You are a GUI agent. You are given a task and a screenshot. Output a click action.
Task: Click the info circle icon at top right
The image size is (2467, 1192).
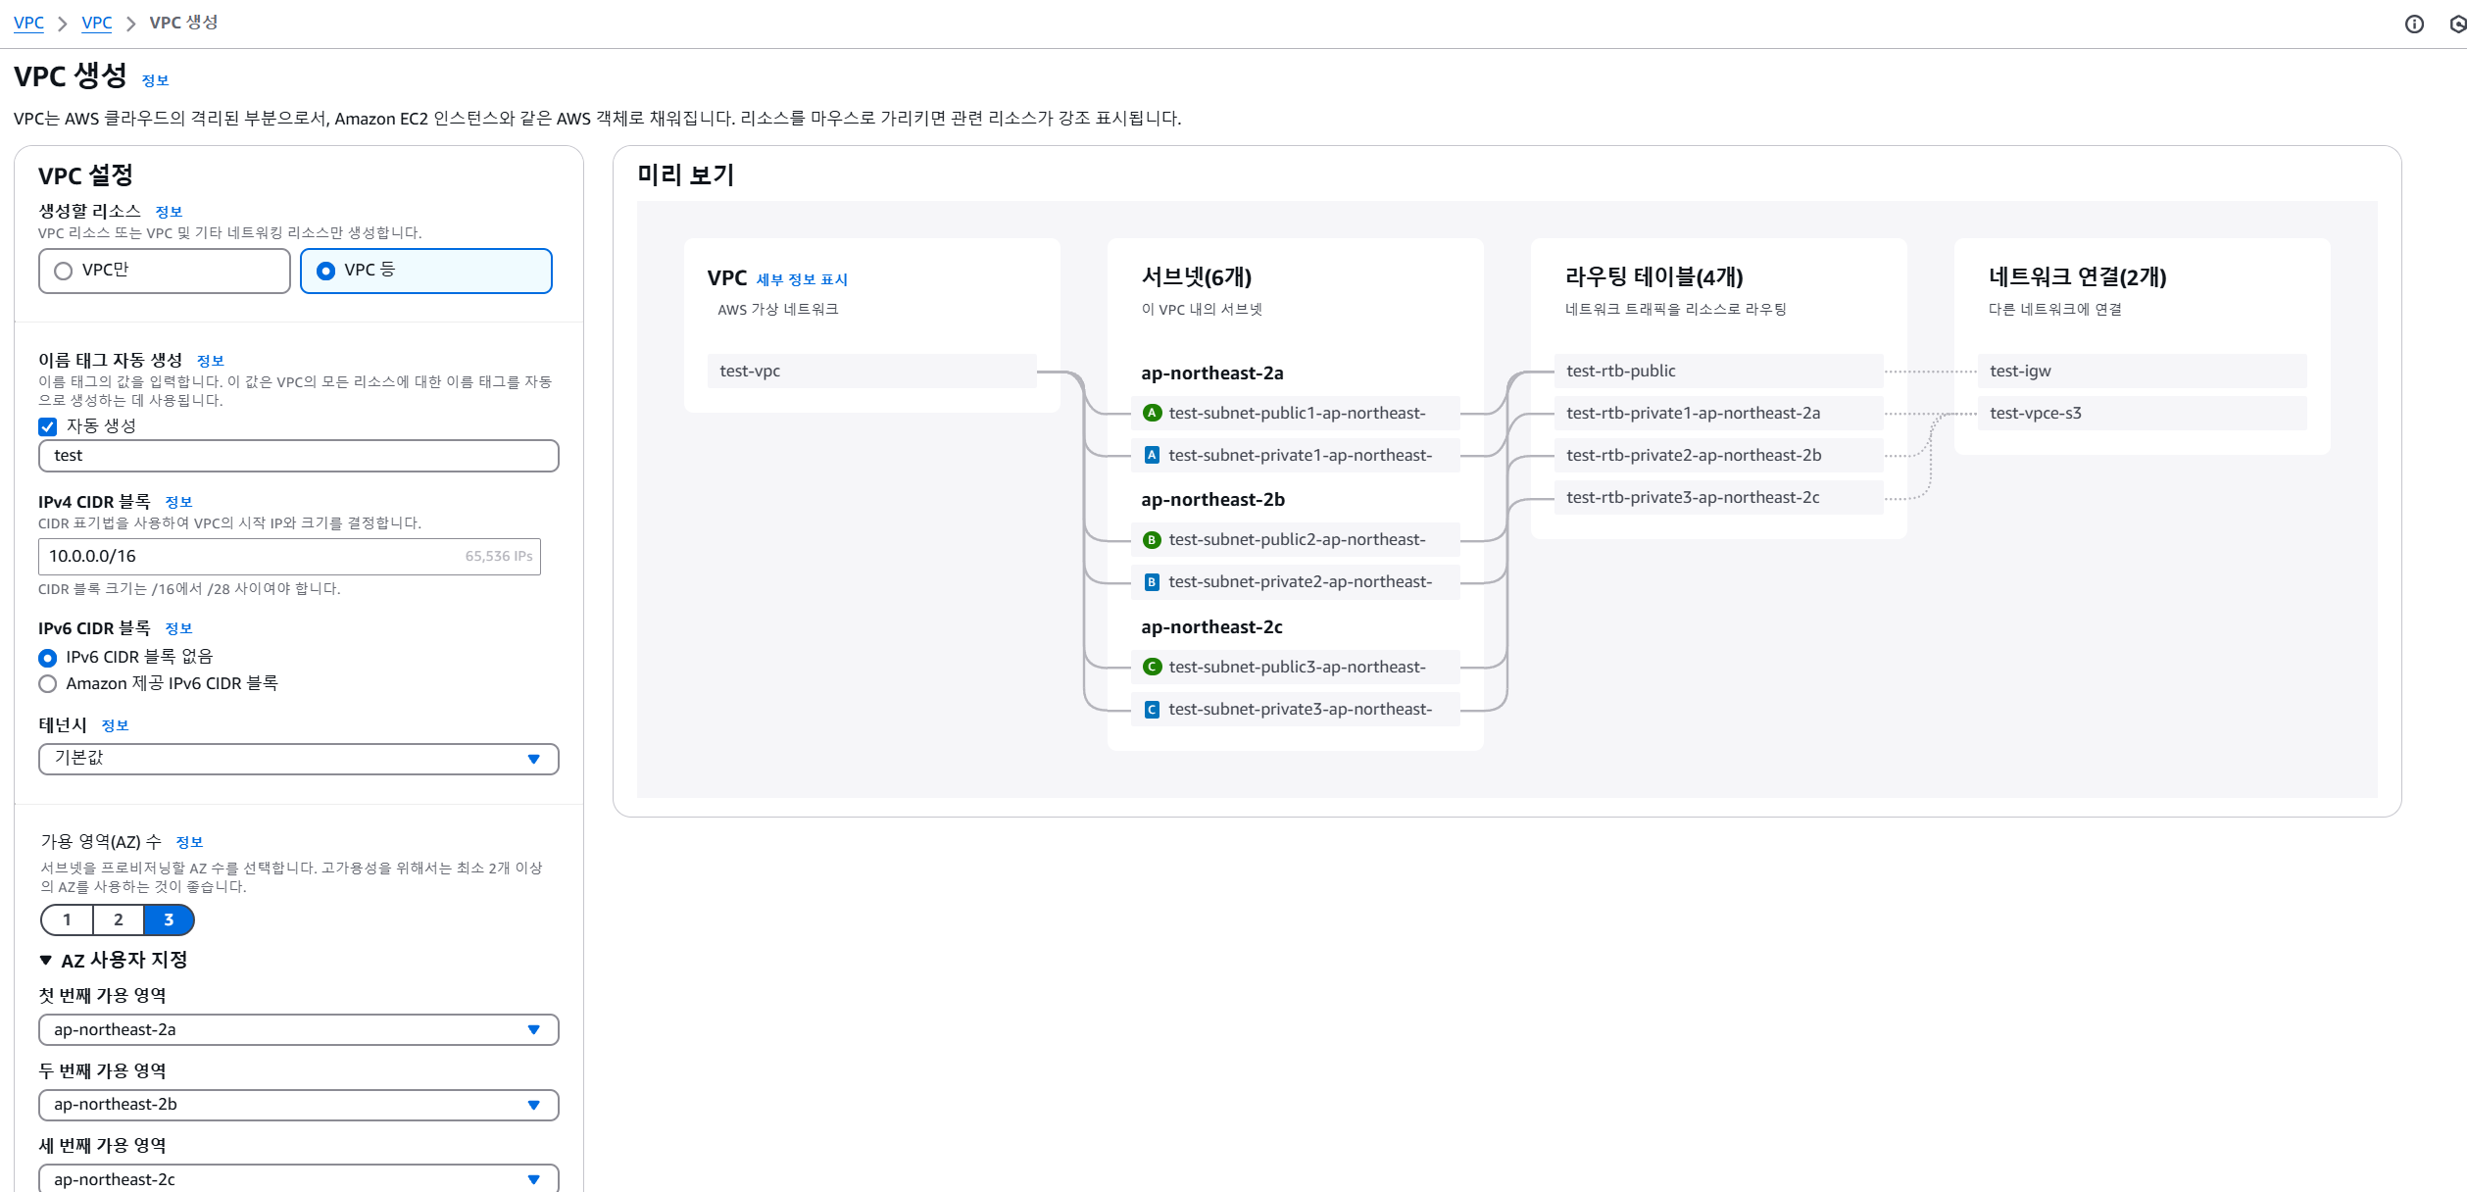2414,25
